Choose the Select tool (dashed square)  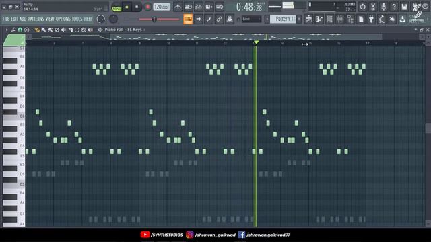77,30
